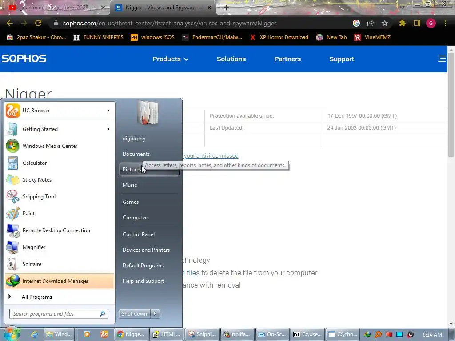Launch Paint from Start menu

[59, 213]
